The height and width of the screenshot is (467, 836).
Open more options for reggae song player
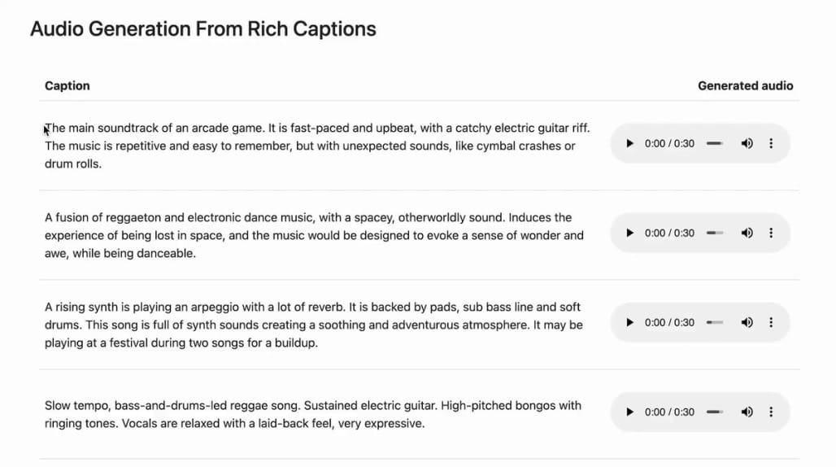771,412
